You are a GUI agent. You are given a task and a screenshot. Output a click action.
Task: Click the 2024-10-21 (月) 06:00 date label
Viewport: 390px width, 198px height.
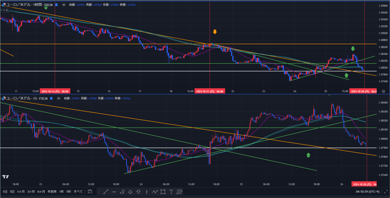coord(210,91)
